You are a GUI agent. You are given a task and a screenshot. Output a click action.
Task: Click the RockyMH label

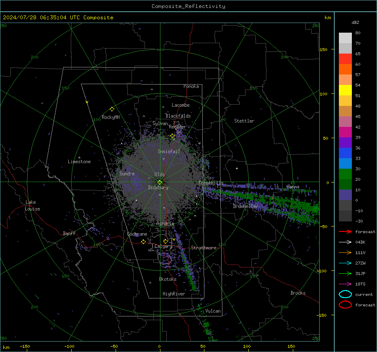(111, 117)
